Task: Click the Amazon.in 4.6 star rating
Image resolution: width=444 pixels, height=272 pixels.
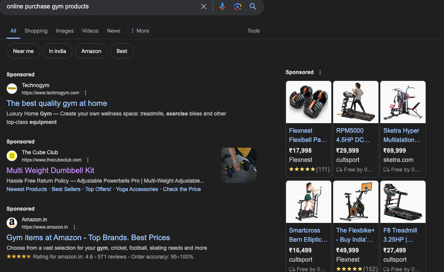Action: click(19, 257)
